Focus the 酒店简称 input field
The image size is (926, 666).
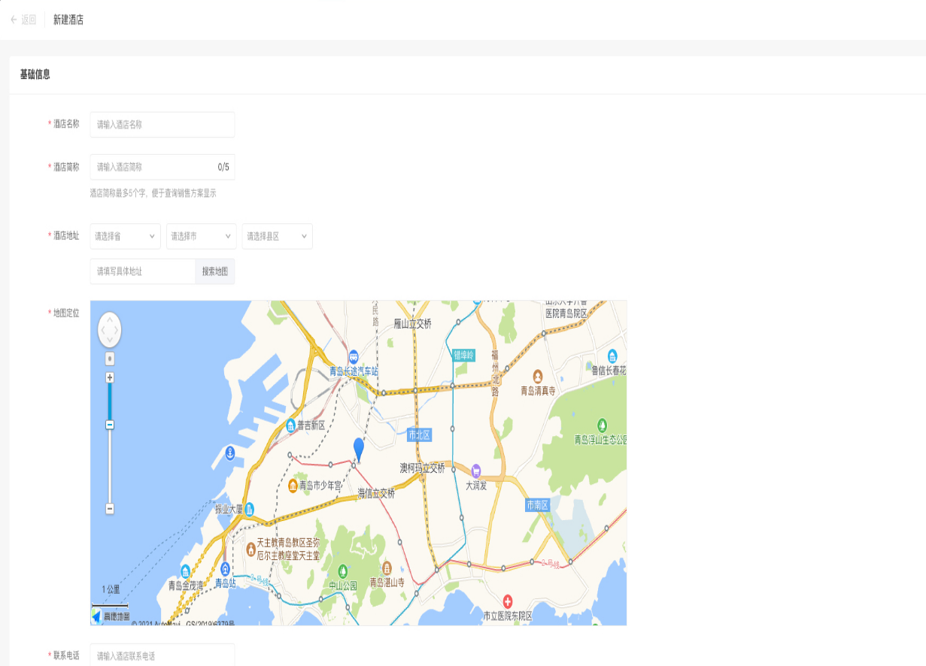[x=162, y=167]
